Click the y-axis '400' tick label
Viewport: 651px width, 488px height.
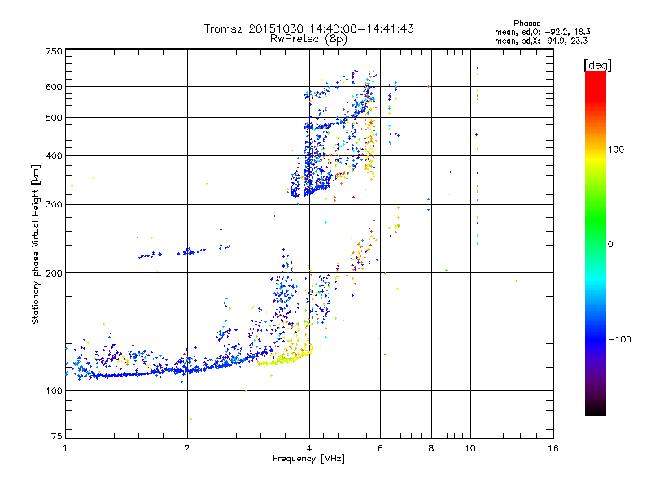click(x=54, y=156)
